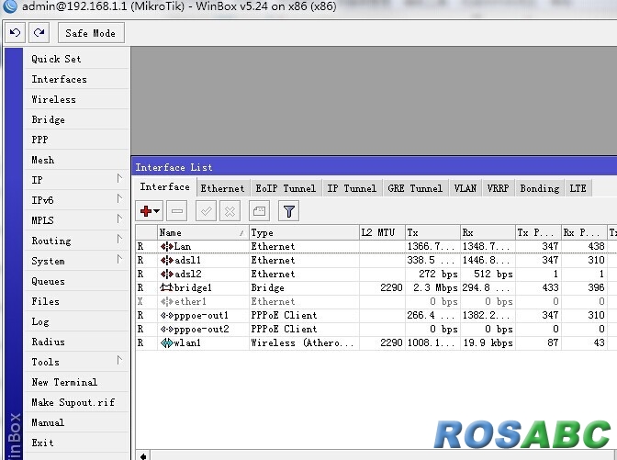Click the adsl2 ethernet icon

166,275
